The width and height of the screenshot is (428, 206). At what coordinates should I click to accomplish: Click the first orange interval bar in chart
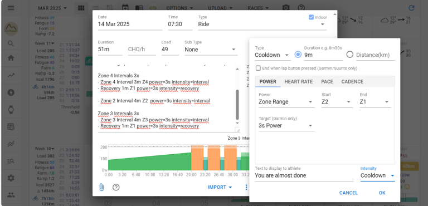tap(197, 158)
